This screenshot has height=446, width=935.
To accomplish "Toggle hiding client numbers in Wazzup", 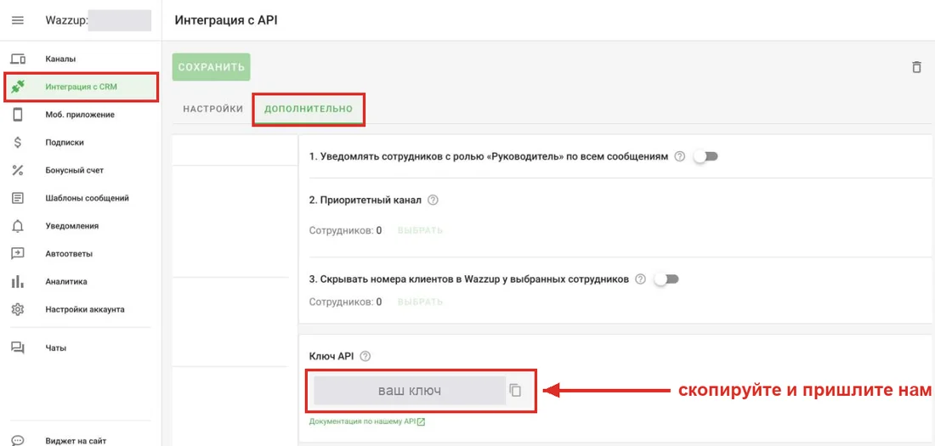I will 666,279.
